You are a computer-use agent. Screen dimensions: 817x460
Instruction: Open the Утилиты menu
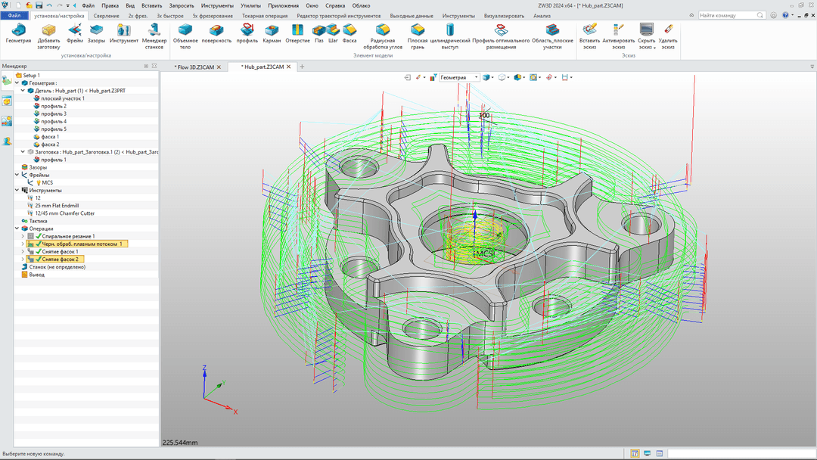point(250,5)
